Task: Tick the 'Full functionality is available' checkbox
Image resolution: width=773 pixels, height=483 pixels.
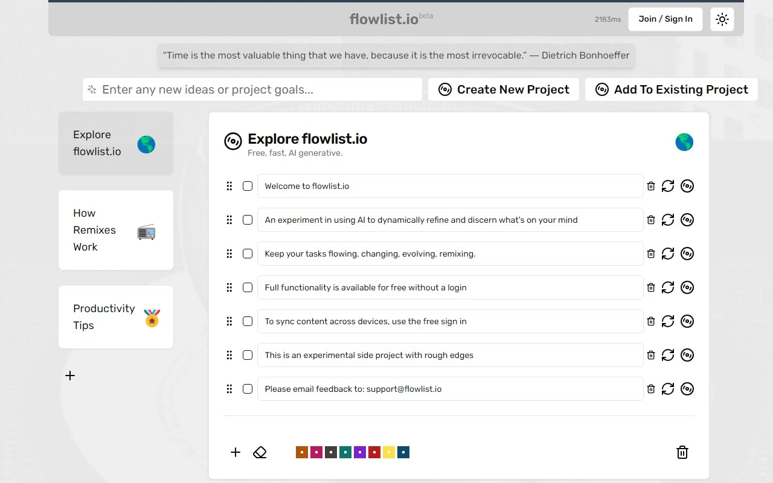Action: click(x=248, y=287)
